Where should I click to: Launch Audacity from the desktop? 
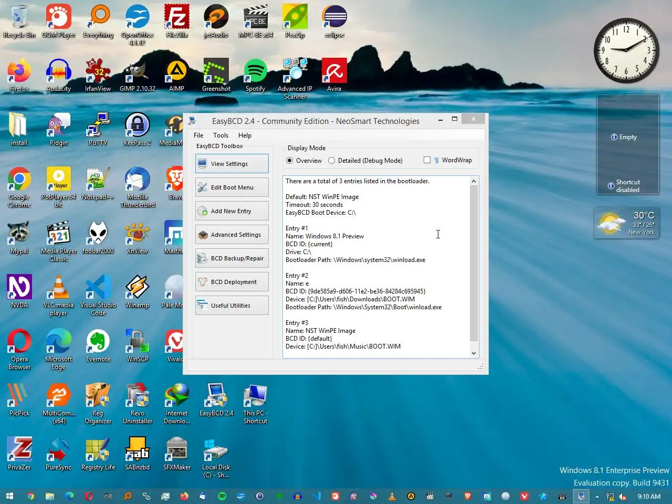click(x=59, y=76)
